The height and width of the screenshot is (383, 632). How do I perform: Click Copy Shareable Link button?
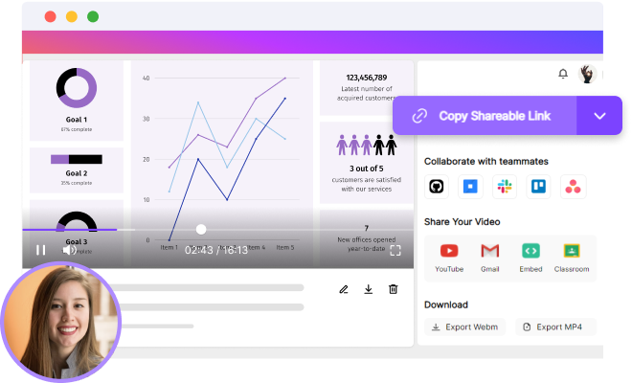tap(485, 116)
